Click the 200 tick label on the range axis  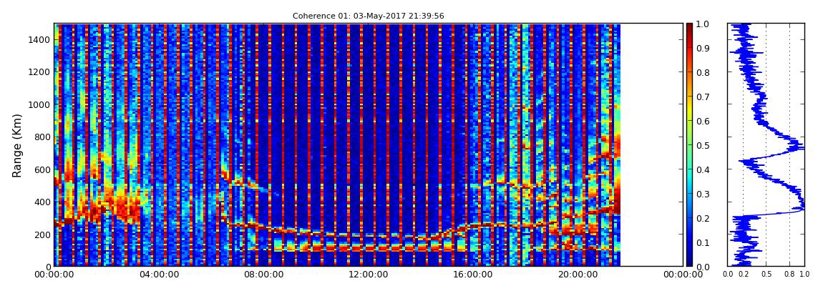tap(42, 235)
